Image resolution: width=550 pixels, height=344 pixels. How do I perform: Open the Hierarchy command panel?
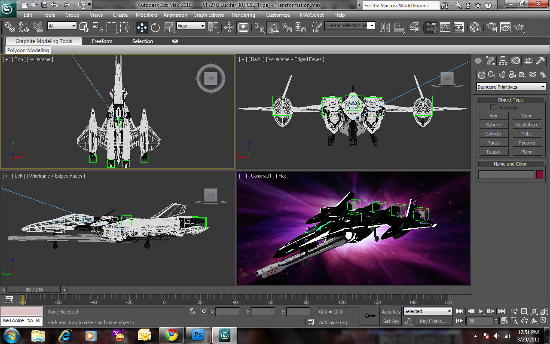click(503, 61)
